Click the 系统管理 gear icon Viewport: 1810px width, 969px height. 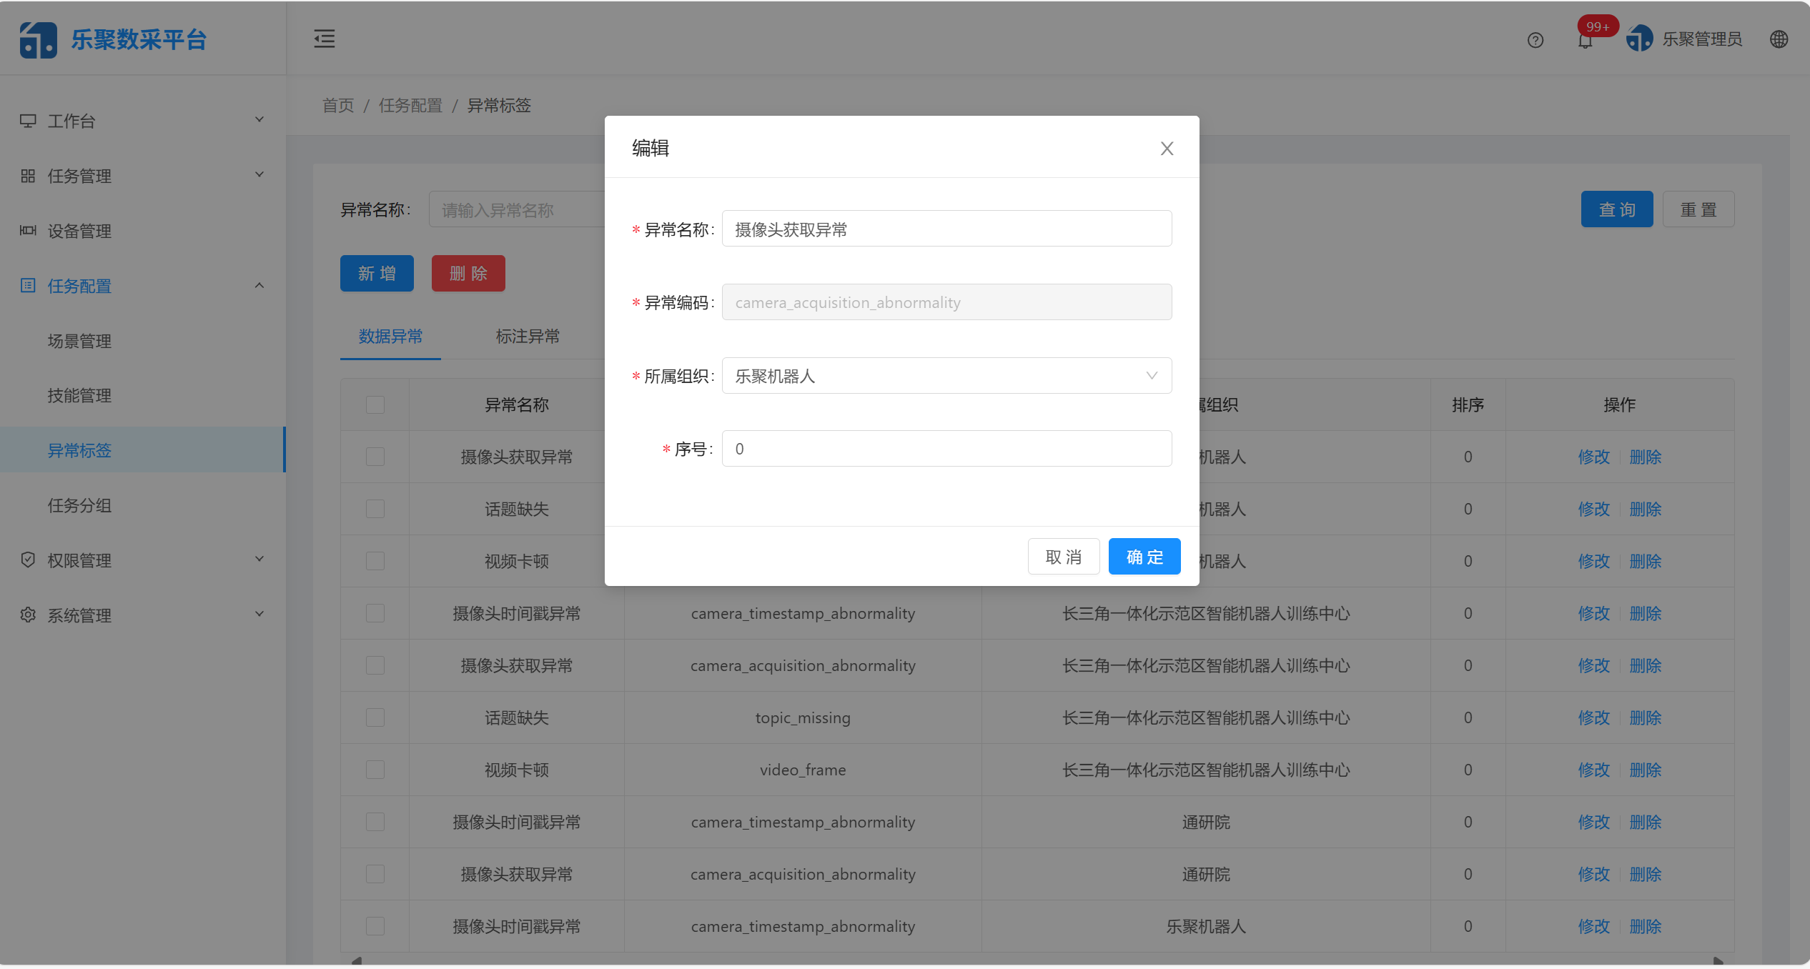tap(28, 615)
